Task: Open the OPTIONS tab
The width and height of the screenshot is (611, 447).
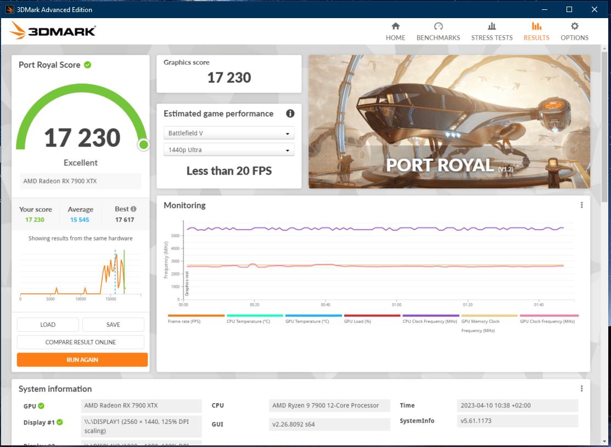Action: (574, 31)
